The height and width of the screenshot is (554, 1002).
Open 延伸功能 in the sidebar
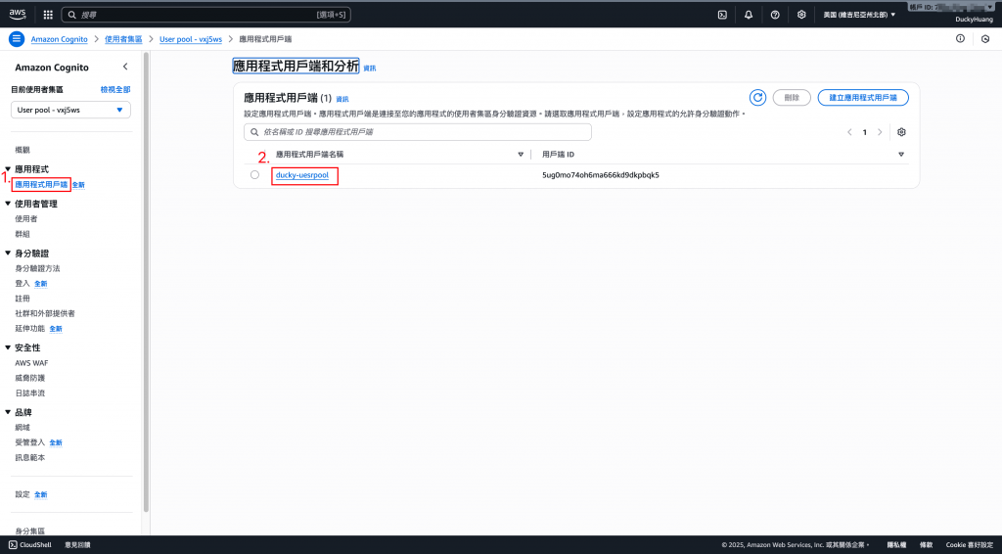click(30, 329)
